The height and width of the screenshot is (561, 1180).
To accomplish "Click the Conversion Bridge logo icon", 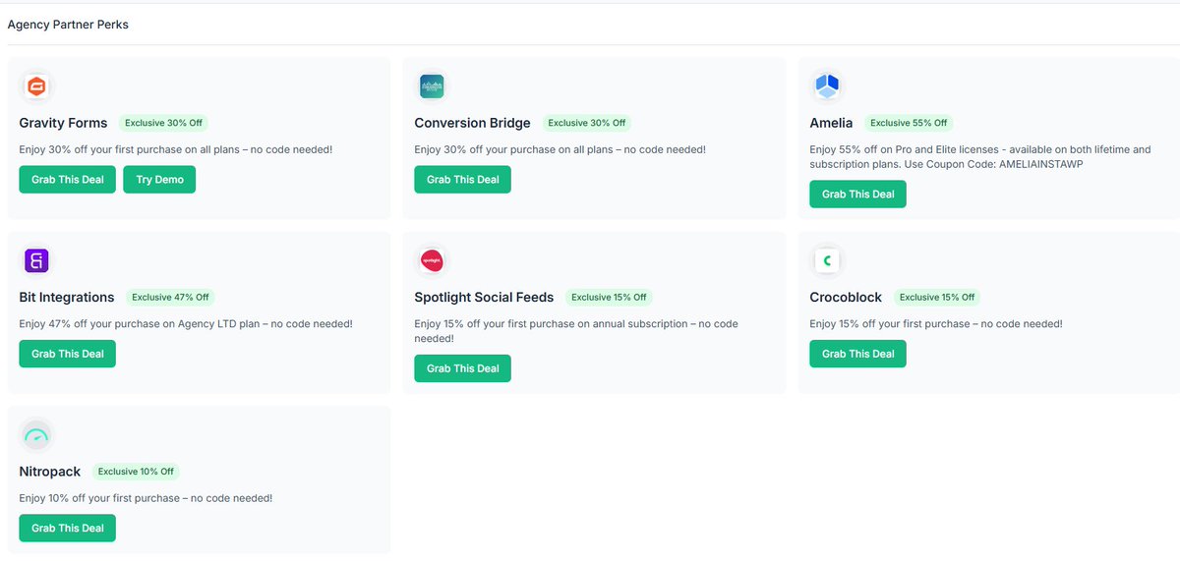I will click(432, 86).
